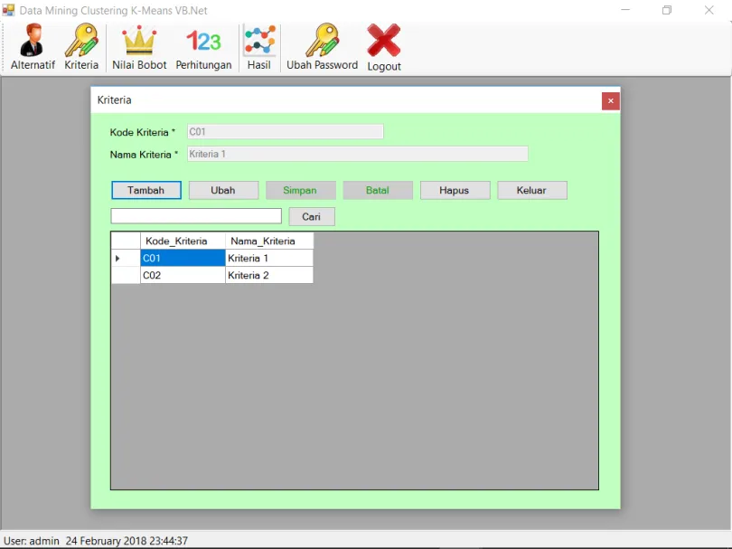The width and height of the screenshot is (732, 549).
Task: Click the Keluar button
Action: pos(532,191)
